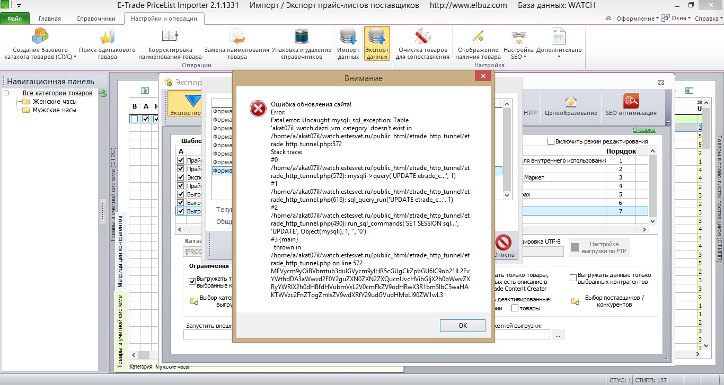Click green arrow icon above right grid
This screenshot has width=724, height=385.
tap(689, 91)
